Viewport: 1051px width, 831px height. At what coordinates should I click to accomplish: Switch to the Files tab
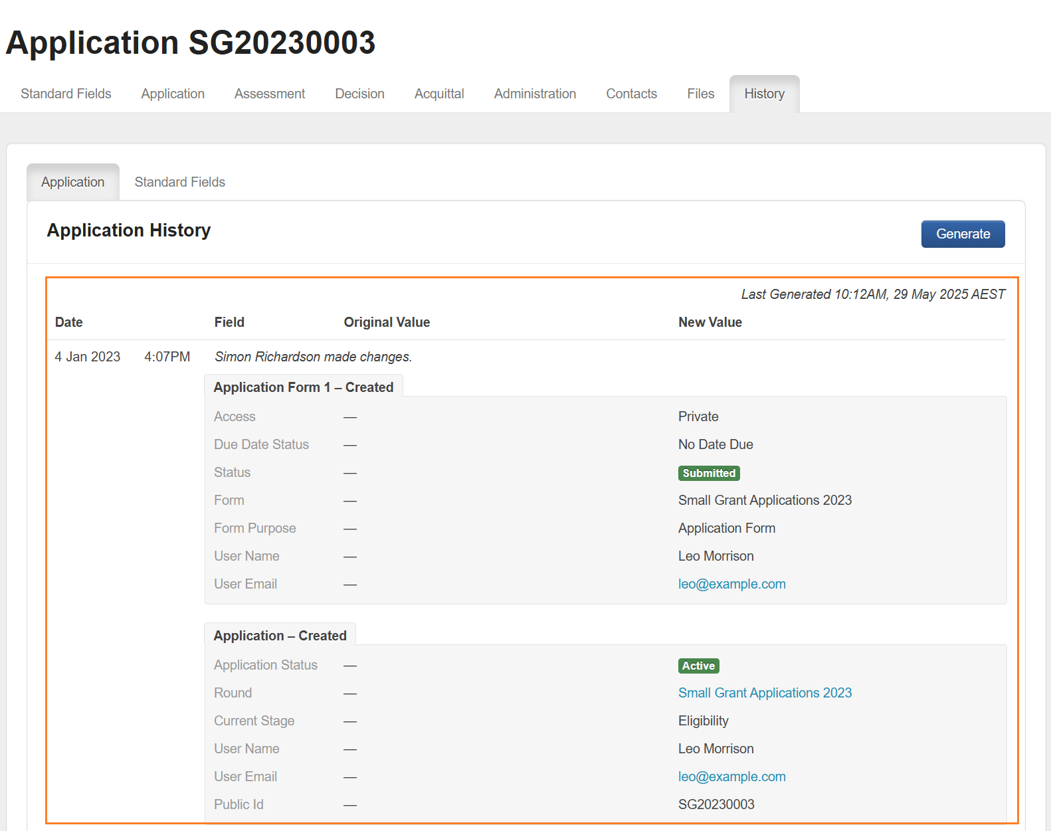(x=700, y=94)
